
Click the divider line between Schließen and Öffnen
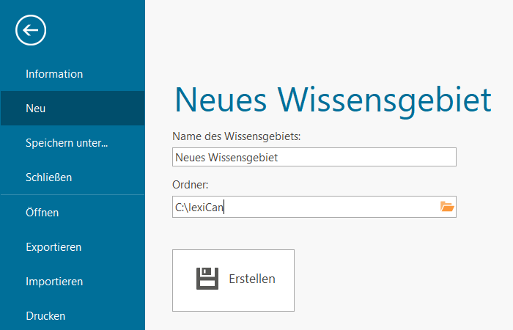coord(73,195)
